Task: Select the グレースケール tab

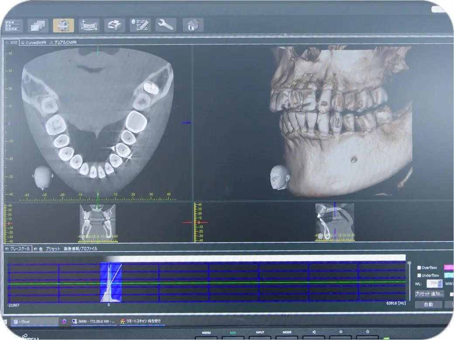Action: 17,248
